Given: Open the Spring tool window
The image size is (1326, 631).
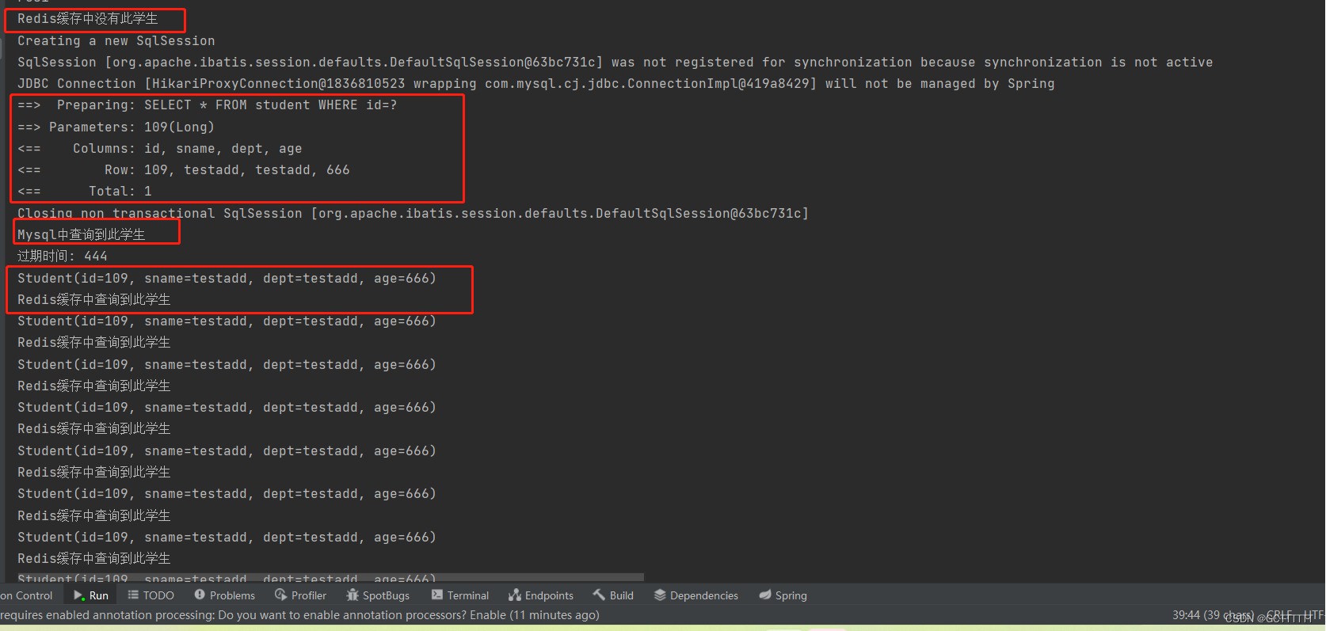Looking at the screenshot, I should click(x=783, y=595).
